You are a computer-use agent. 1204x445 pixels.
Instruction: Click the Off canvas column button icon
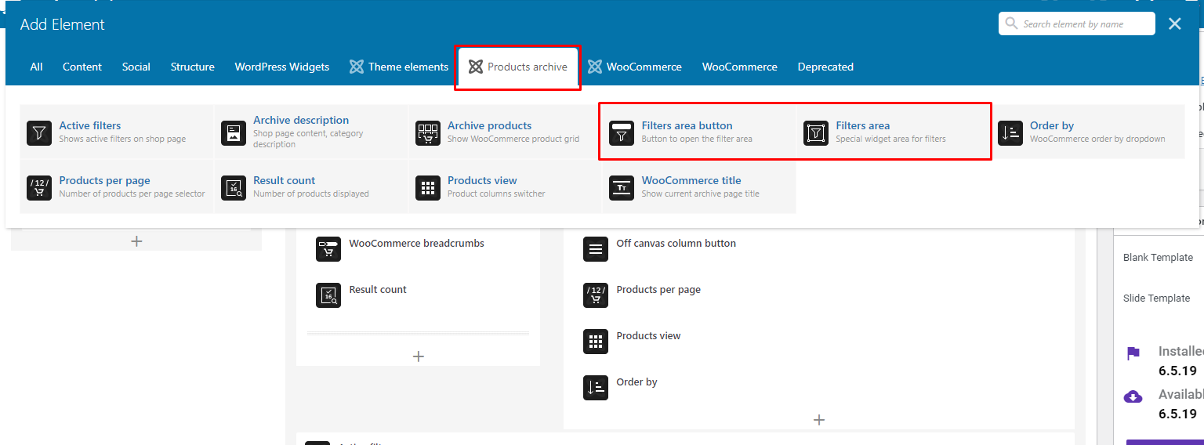coord(596,249)
